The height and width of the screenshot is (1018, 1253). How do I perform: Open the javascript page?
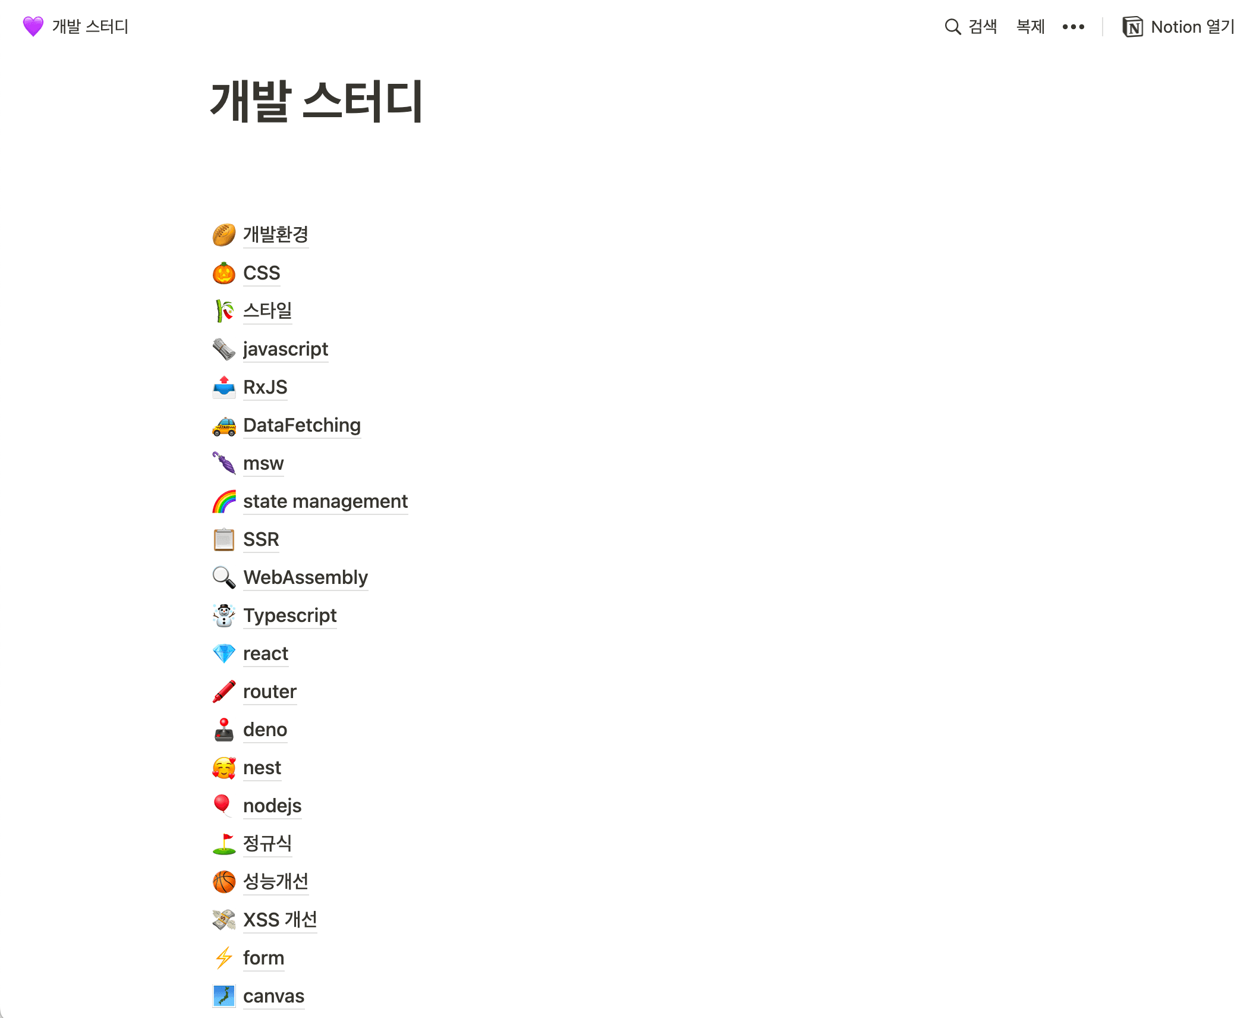(286, 349)
